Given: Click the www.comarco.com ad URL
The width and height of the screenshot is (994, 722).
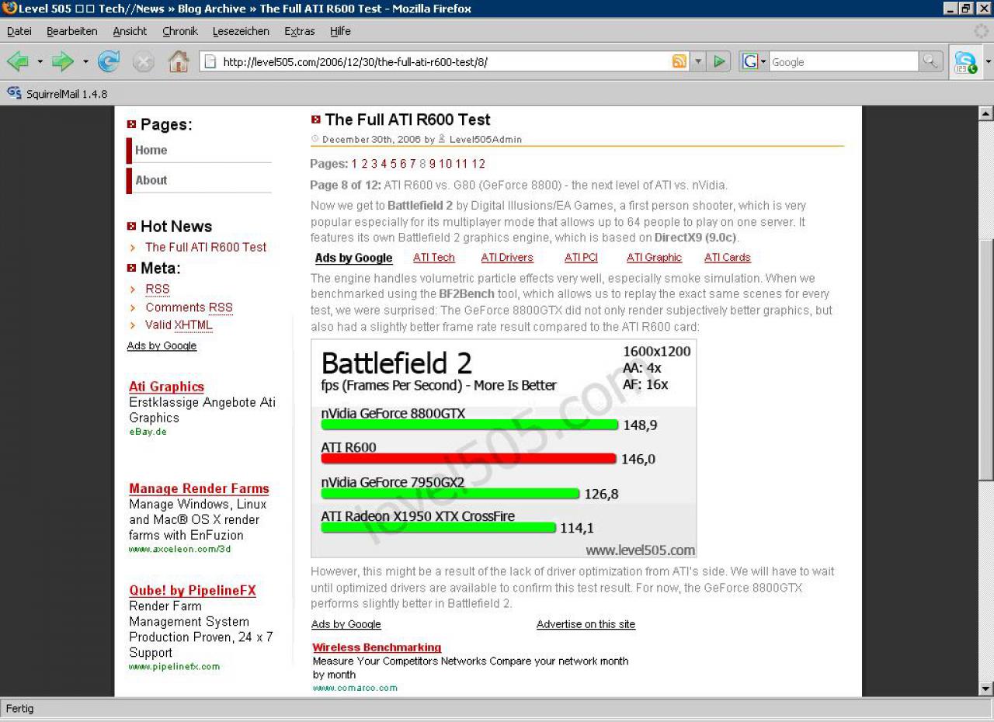Looking at the screenshot, I should pos(355,688).
